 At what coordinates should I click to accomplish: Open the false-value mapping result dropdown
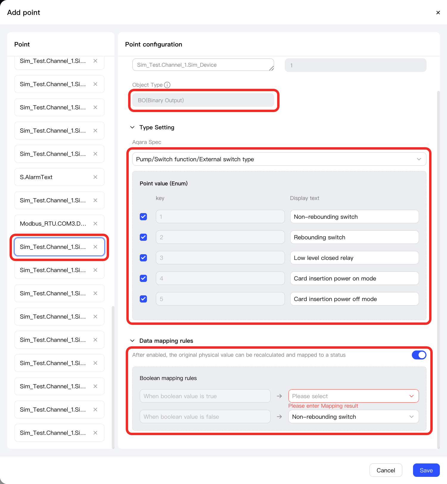353,417
